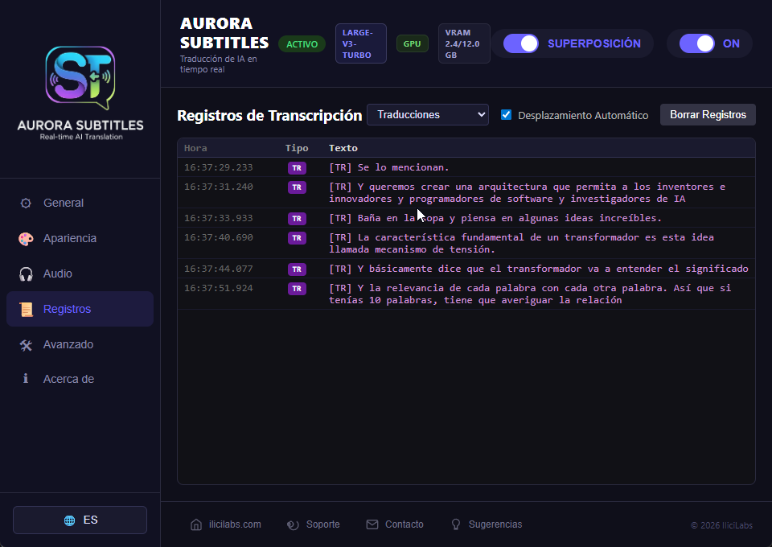772x547 pixels.
Task: Turn off the main ON switch
Action: click(x=697, y=43)
